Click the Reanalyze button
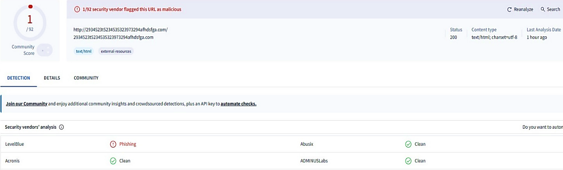The image size is (563, 170). (x=520, y=9)
